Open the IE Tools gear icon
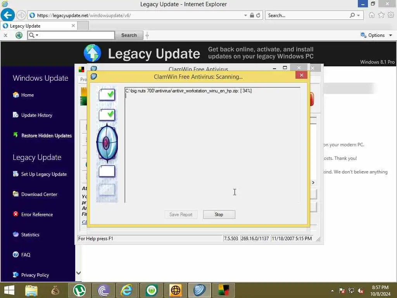Viewport: 397px width, 298px height. [x=391, y=15]
